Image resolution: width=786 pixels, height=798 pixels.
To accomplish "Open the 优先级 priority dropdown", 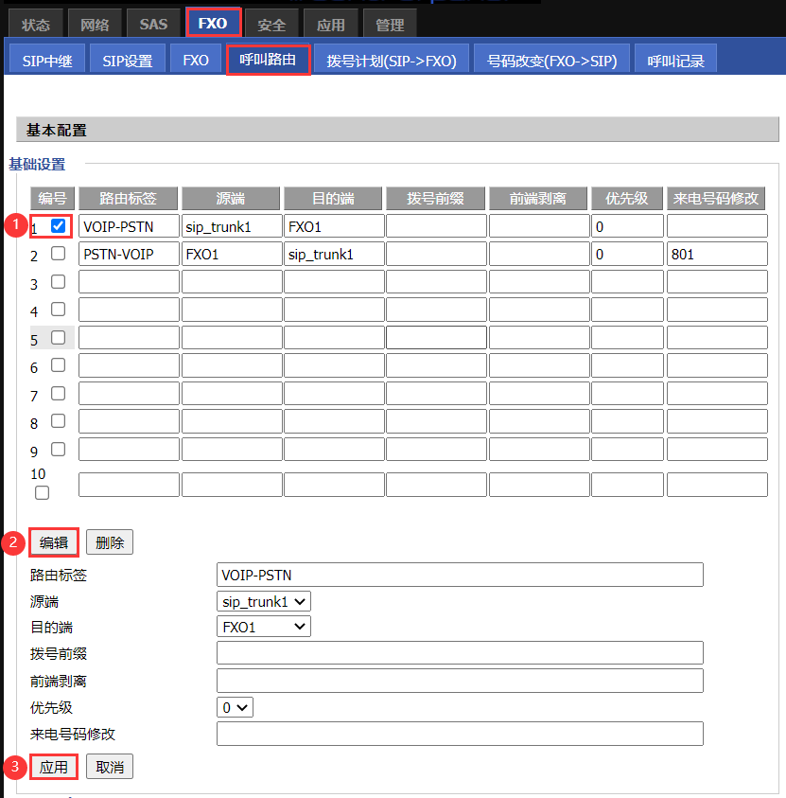I will click(x=235, y=707).
